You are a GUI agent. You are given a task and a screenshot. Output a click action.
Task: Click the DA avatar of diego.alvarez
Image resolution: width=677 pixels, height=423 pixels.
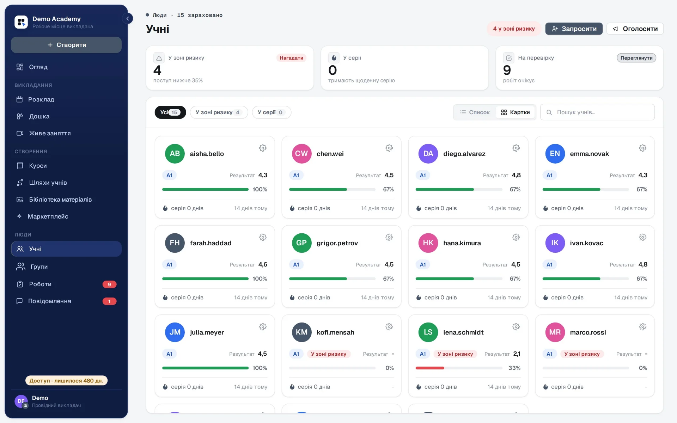coord(428,154)
